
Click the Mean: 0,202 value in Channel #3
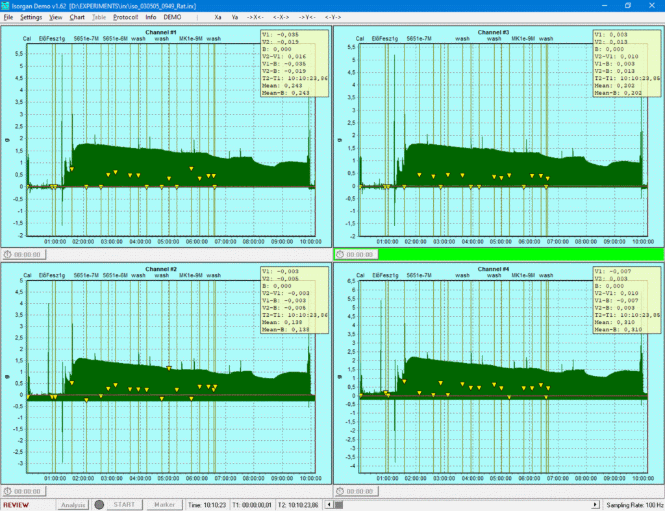[614, 86]
